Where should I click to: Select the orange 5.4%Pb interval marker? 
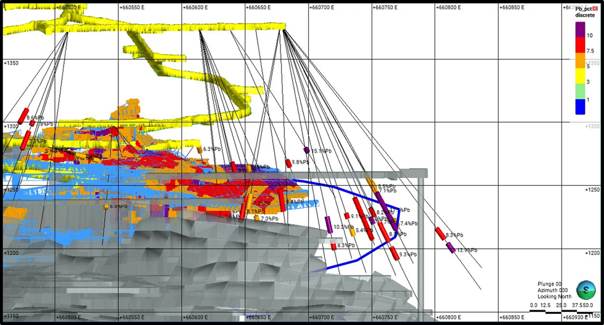click(352, 231)
